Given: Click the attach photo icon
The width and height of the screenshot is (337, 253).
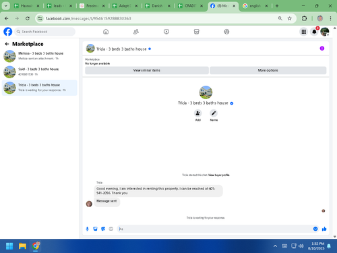Looking at the screenshot, I should 95,229.
